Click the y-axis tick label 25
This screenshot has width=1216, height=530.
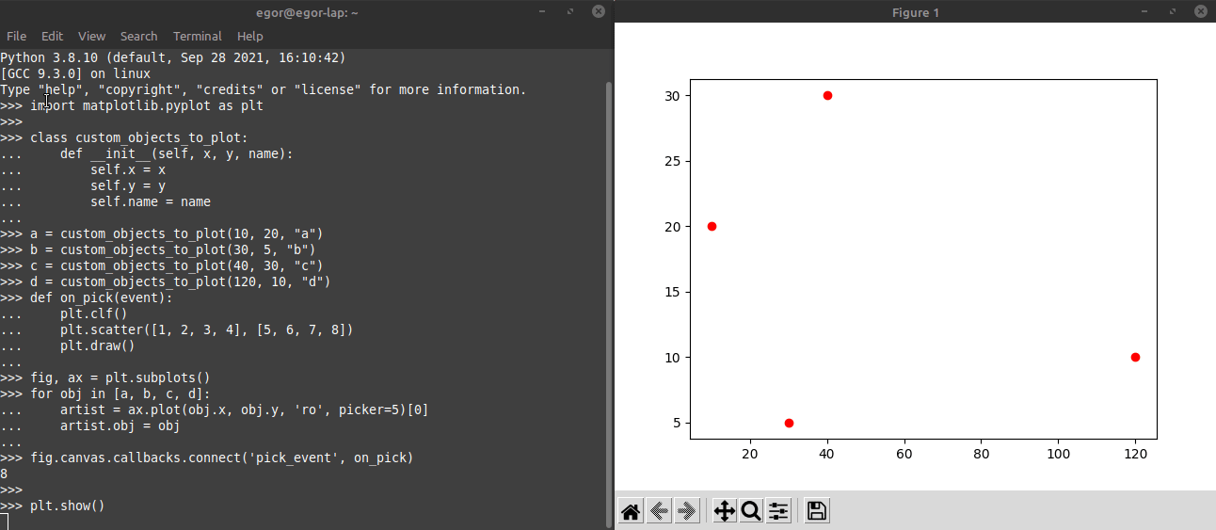670,161
